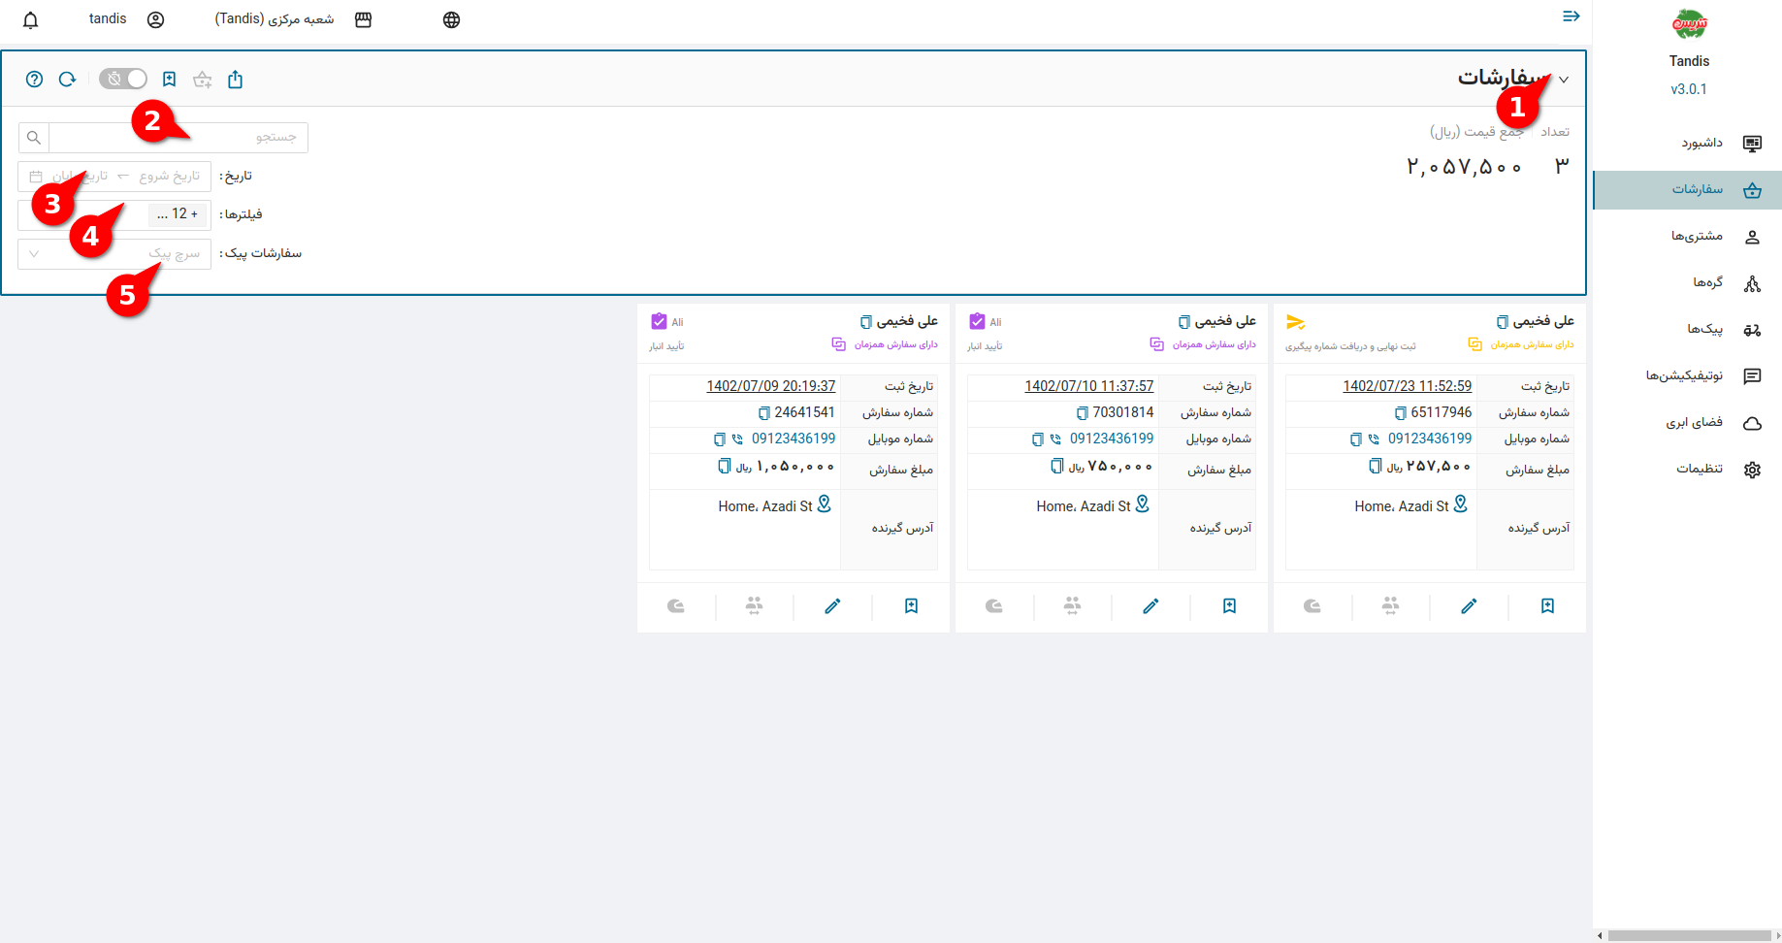
Task: Toggle the auto-refresh switch in toolbar
Action: pyautogui.click(x=123, y=80)
